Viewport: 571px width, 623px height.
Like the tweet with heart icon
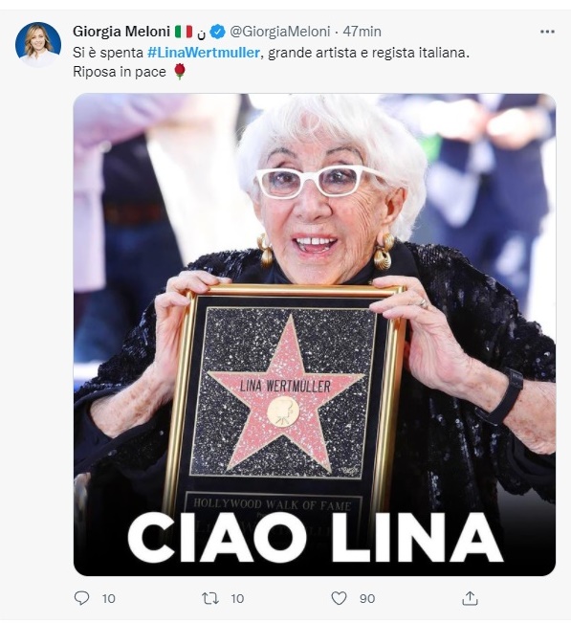pos(339,598)
